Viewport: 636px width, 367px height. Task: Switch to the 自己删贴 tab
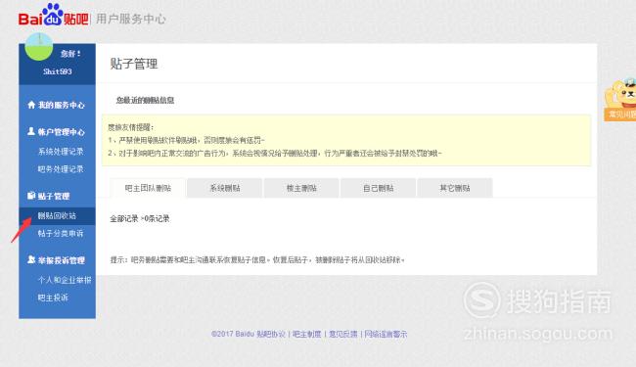(378, 188)
